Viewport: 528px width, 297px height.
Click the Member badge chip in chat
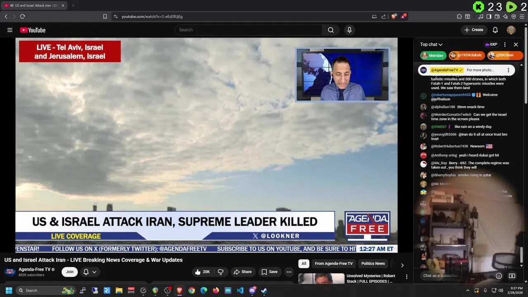coord(433,55)
